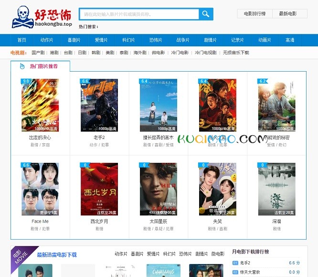Filter latest downloads by 剧情片
The height and width of the screenshot is (277, 318).
(x=201, y=254)
